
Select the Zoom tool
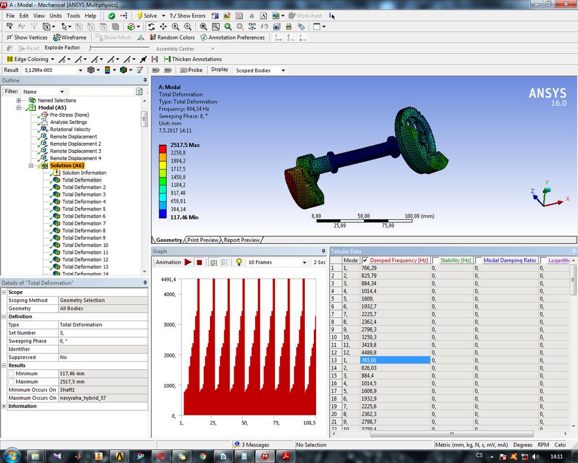coord(176,27)
